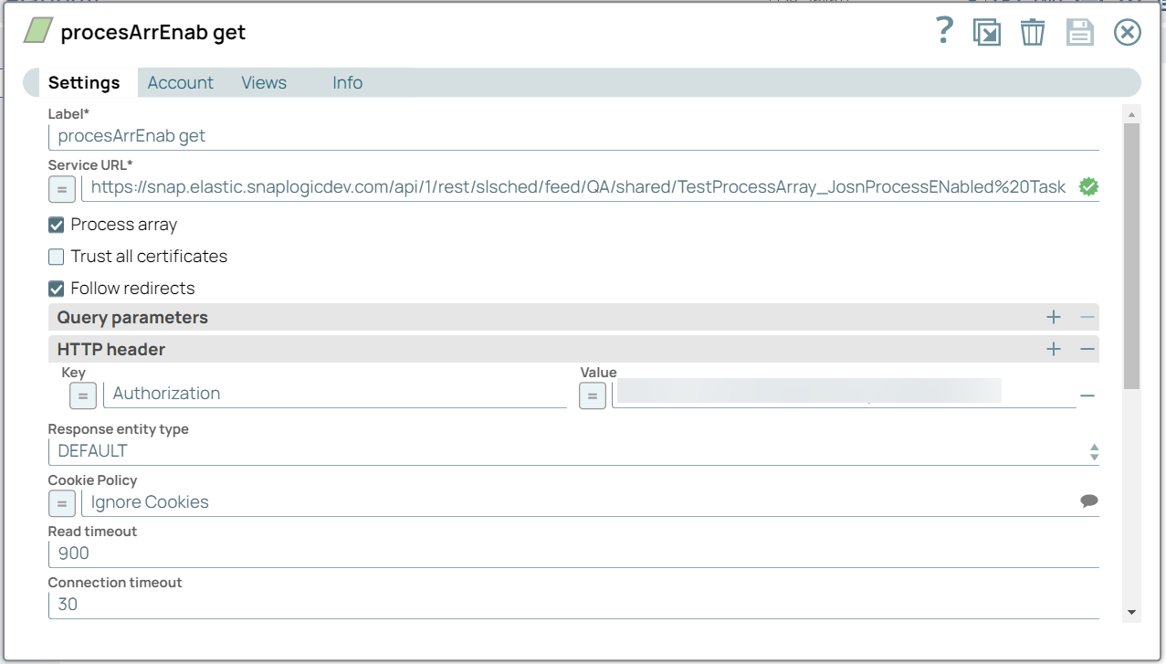Click the preview output icon in the titlebar

(987, 31)
